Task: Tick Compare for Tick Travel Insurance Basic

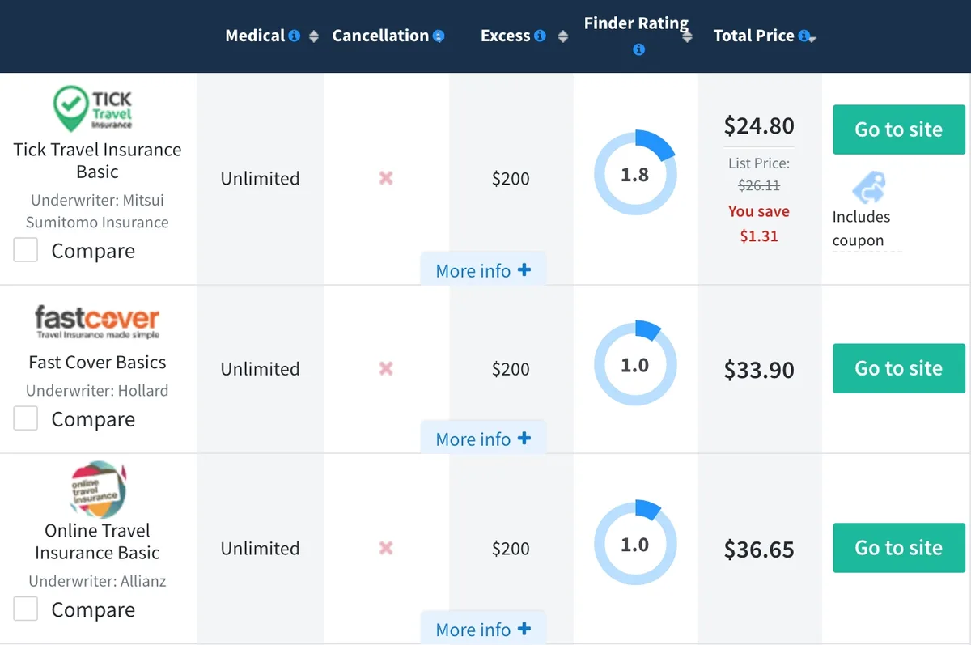Action: coord(25,250)
